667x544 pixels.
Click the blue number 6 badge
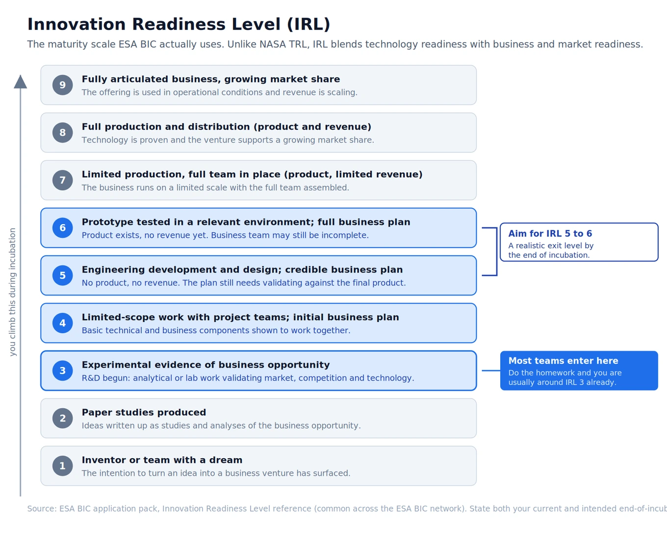[x=62, y=227]
